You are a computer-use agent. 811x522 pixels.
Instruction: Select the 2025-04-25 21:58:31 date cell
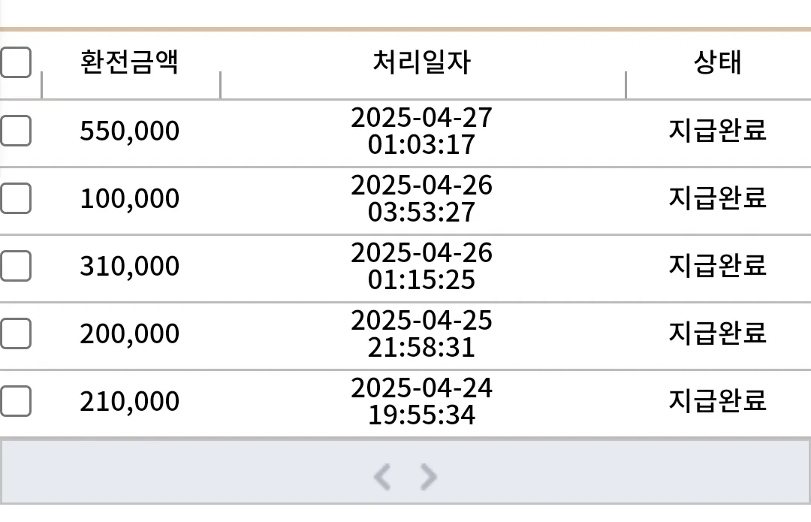[421, 334]
